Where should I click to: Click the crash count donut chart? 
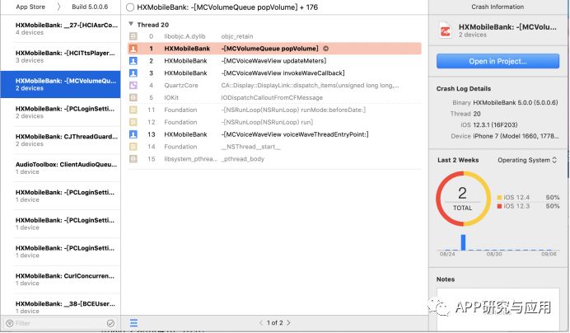pyautogui.click(x=463, y=199)
